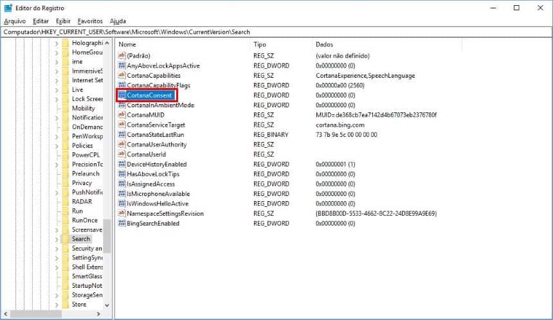The image size is (553, 320).
Task: Select the IsAssignedAccess DWORD icon
Action: [x=122, y=184]
